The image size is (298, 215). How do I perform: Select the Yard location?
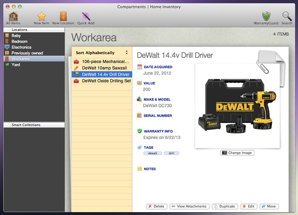34,64
